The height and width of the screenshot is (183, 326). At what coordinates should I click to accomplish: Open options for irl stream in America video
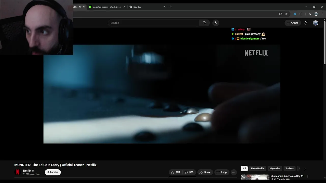pos(308,176)
